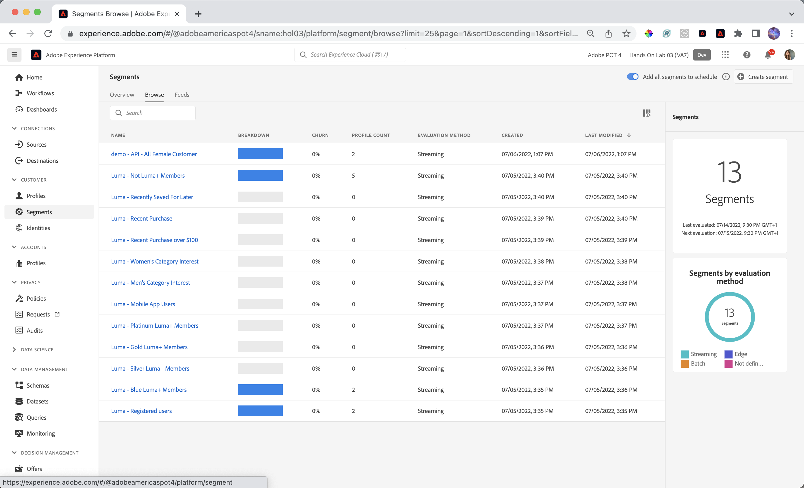This screenshot has width=804, height=488.
Task: Go to Destinations in sidebar
Action: pos(42,161)
